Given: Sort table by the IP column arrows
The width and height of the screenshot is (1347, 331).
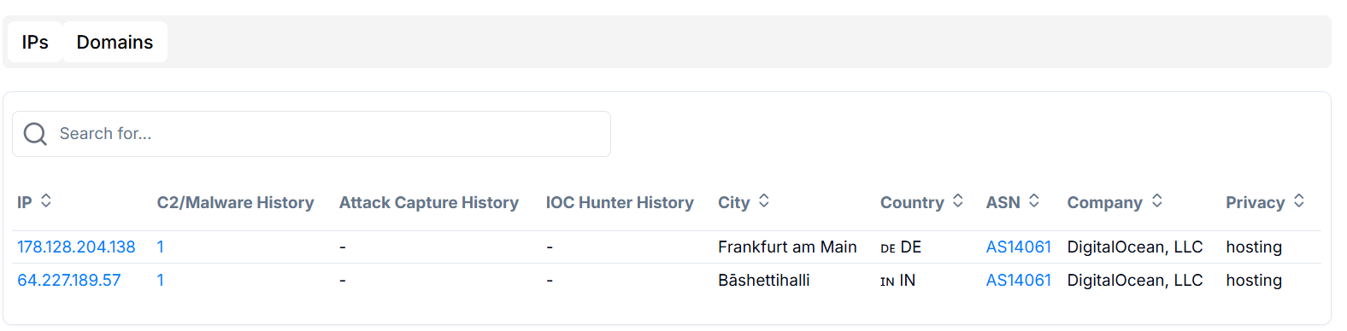Looking at the screenshot, I should pos(46,200).
